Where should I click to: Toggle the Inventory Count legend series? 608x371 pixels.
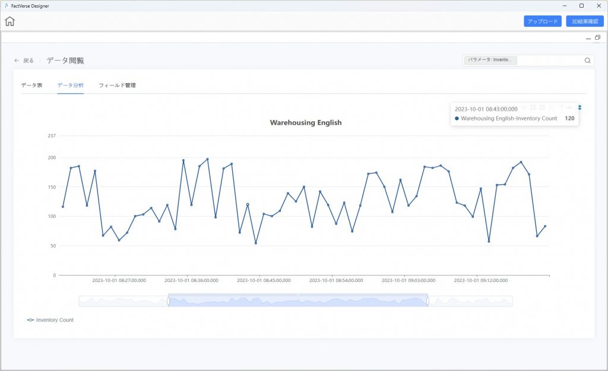pos(50,320)
